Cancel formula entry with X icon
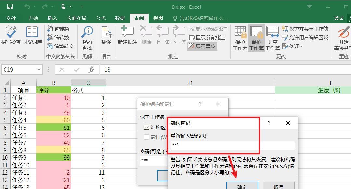This screenshot has width=351, height=189. tap(62, 70)
